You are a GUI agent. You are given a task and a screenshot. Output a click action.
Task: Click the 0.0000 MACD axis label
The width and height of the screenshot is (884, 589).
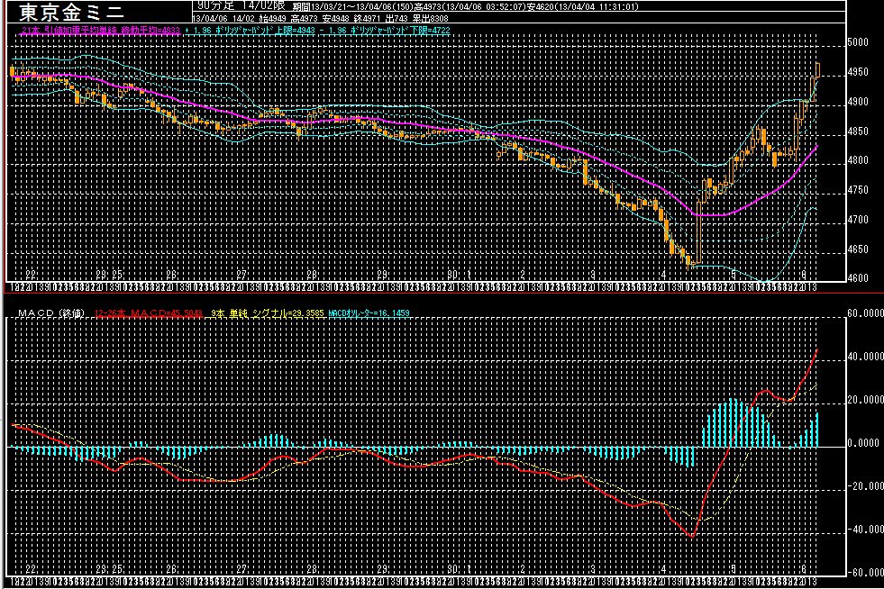(x=863, y=443)
